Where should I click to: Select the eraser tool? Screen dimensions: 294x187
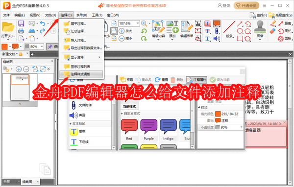pos(273,31)
